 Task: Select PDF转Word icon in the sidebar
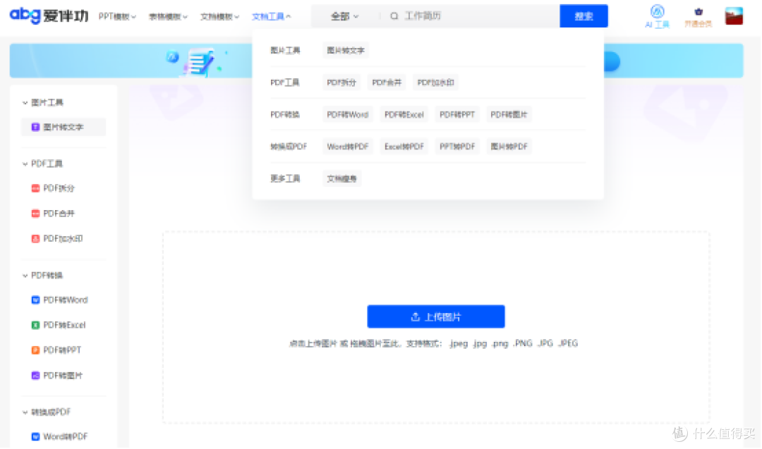click(35, 300)
